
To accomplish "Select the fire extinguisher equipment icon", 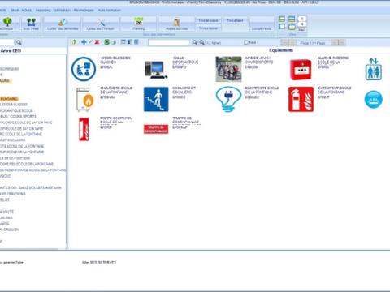I will pyautogui.click(x=301, y=99).
